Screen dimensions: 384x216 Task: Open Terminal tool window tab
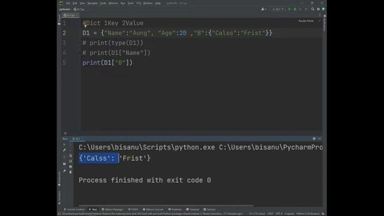click(193, 209)
